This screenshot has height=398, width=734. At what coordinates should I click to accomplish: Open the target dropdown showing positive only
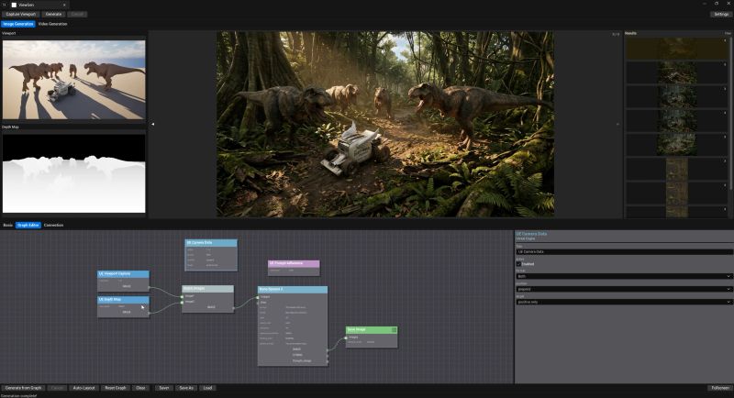[624, 302]
